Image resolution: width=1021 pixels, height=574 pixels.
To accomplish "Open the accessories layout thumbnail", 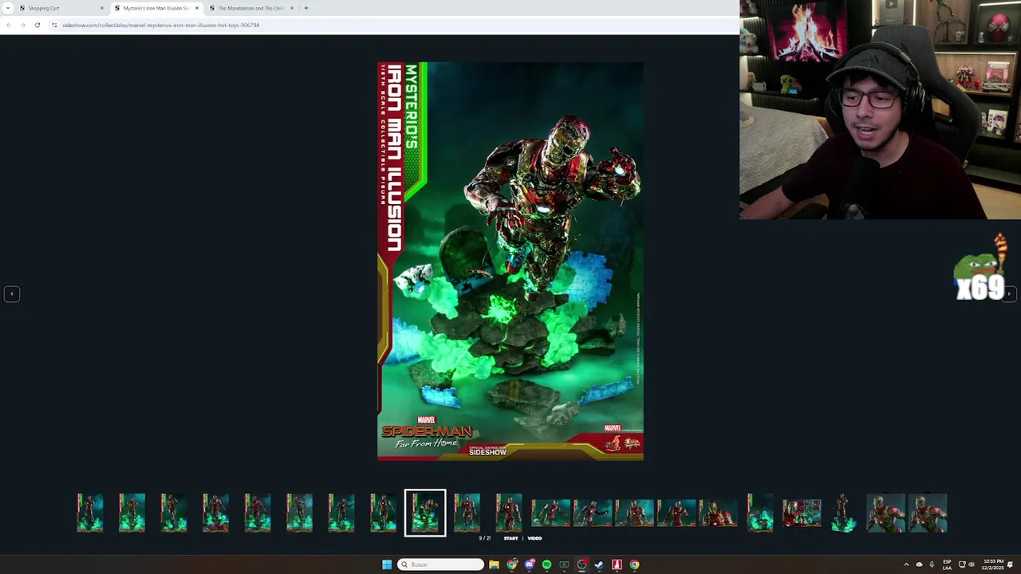I will [802, 513].
